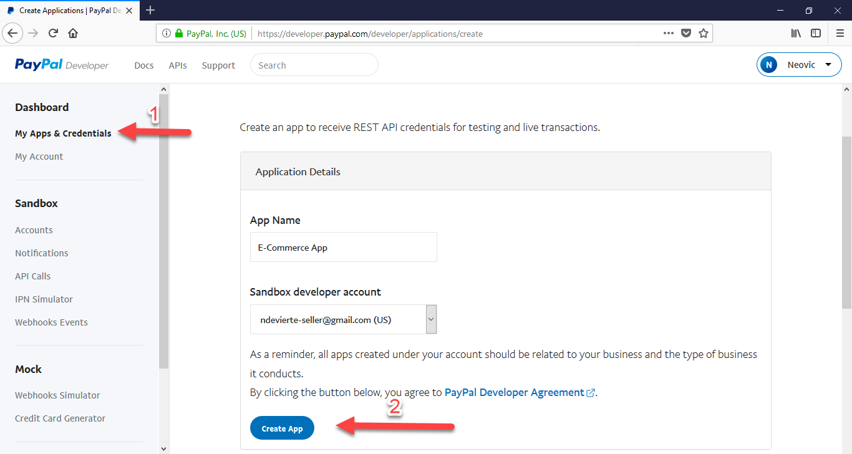Save page to Pocket icon
This screenshot has height=454, width=852.
[686, 34]
